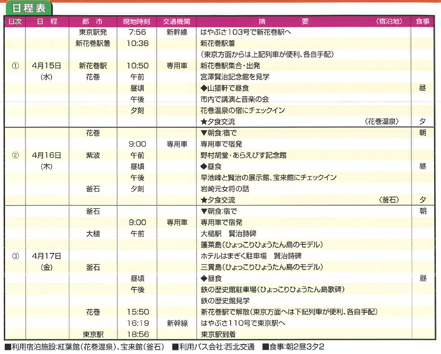This screenshot has height=354, width=441.
Task: Select the 4月15日 date cell
Action: [46, 66]
